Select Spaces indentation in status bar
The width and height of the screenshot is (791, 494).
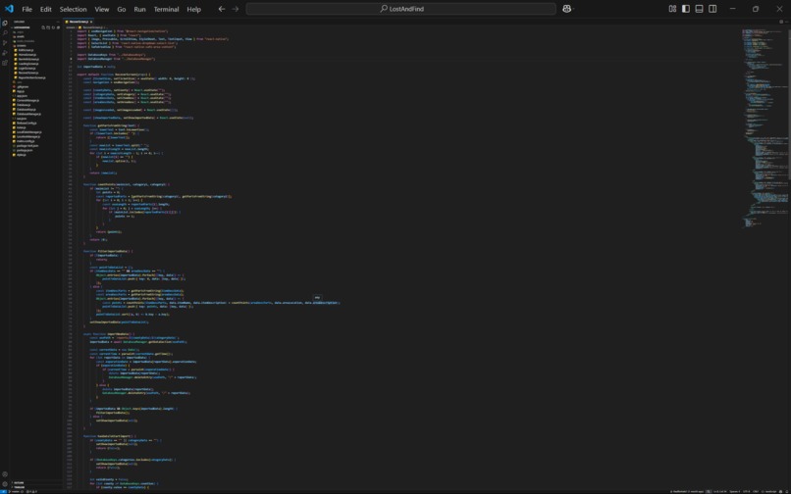tap(735, 491)
